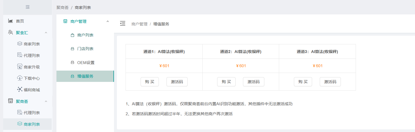
Task: Click the 增值服务 breadcrumb text
Action: tap(161, 24)
